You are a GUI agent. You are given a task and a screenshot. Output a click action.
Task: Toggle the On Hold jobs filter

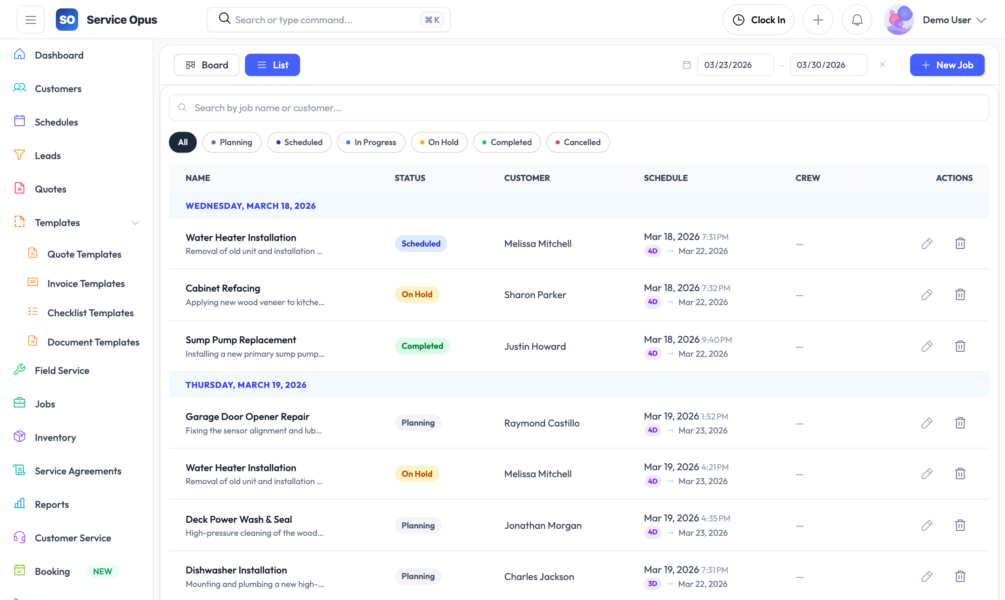(439, 142)
